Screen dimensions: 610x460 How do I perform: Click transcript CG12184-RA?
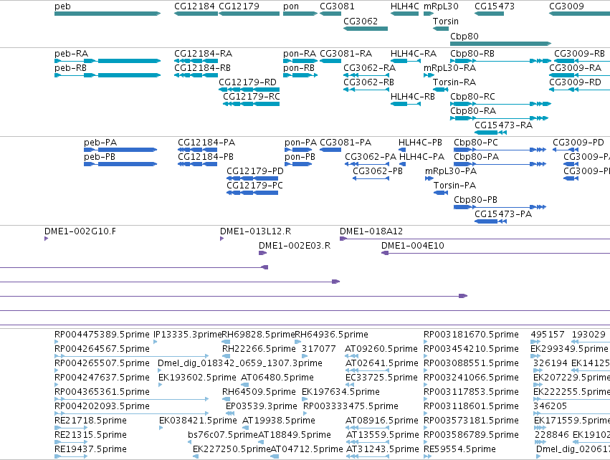pos(203,53)
